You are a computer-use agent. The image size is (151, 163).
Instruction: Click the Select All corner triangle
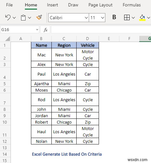coord(8,39)
